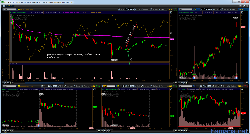The height and width of the screenshot is (134, 250).
Task: Open Style in bottom-left 15m chart
Action: (x=61, y=86)
